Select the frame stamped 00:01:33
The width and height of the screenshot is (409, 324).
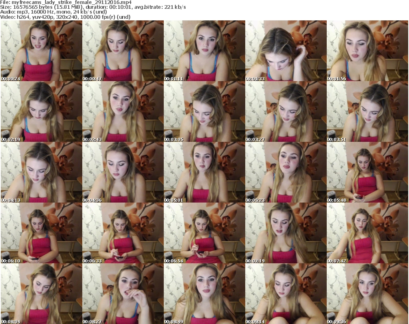pos(286,51)
